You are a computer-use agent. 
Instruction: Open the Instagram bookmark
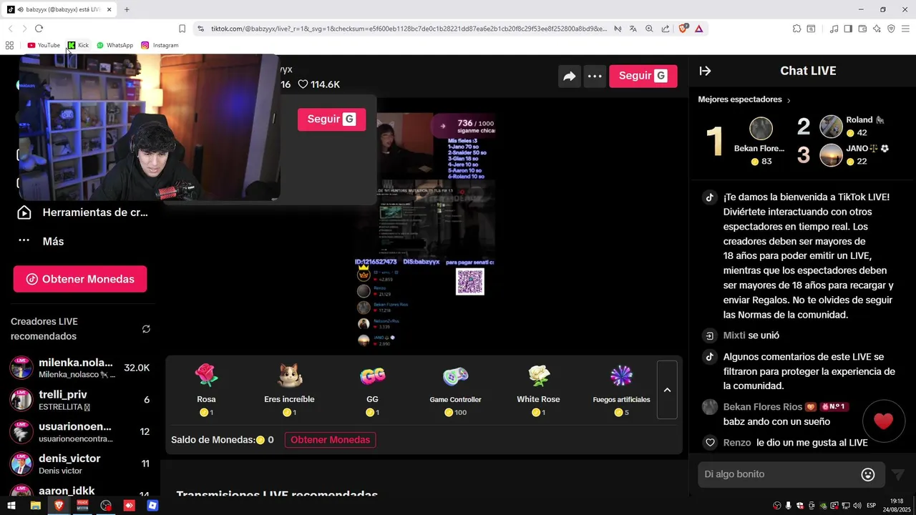pos(160,45)
